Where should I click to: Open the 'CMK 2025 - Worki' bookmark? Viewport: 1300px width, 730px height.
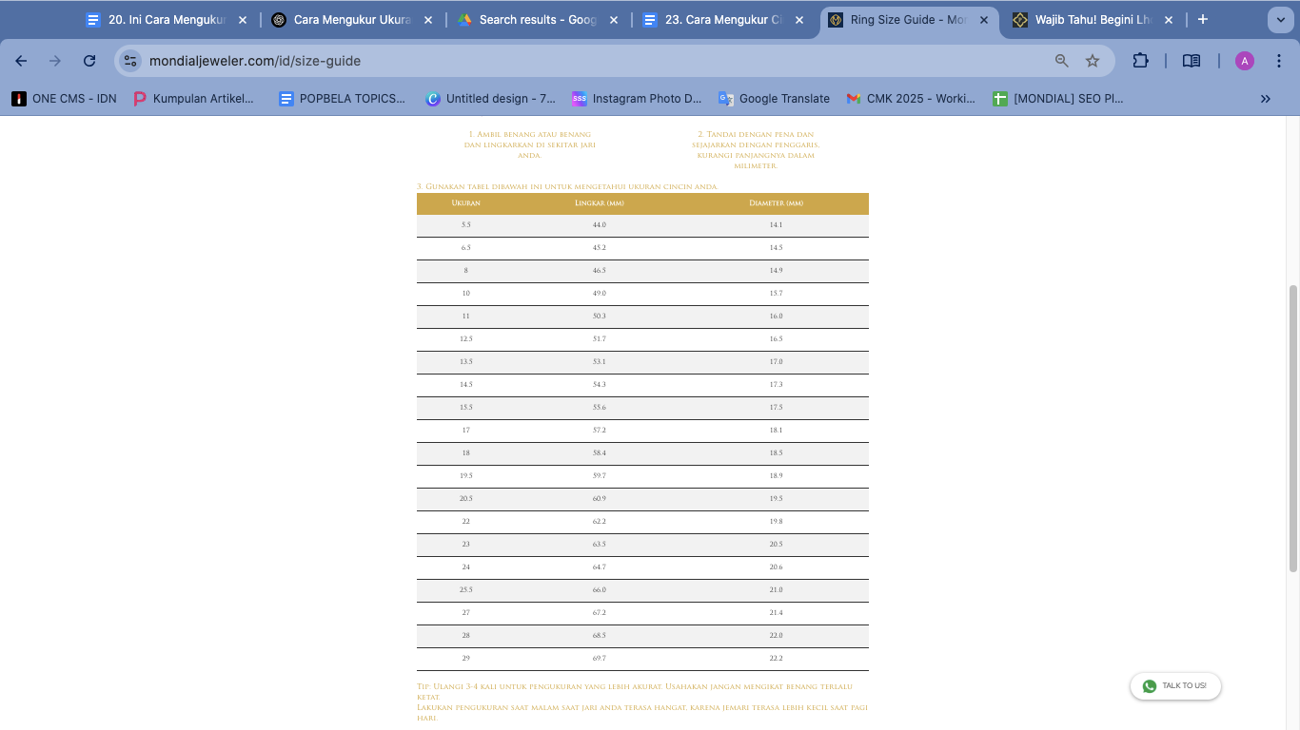911,99
